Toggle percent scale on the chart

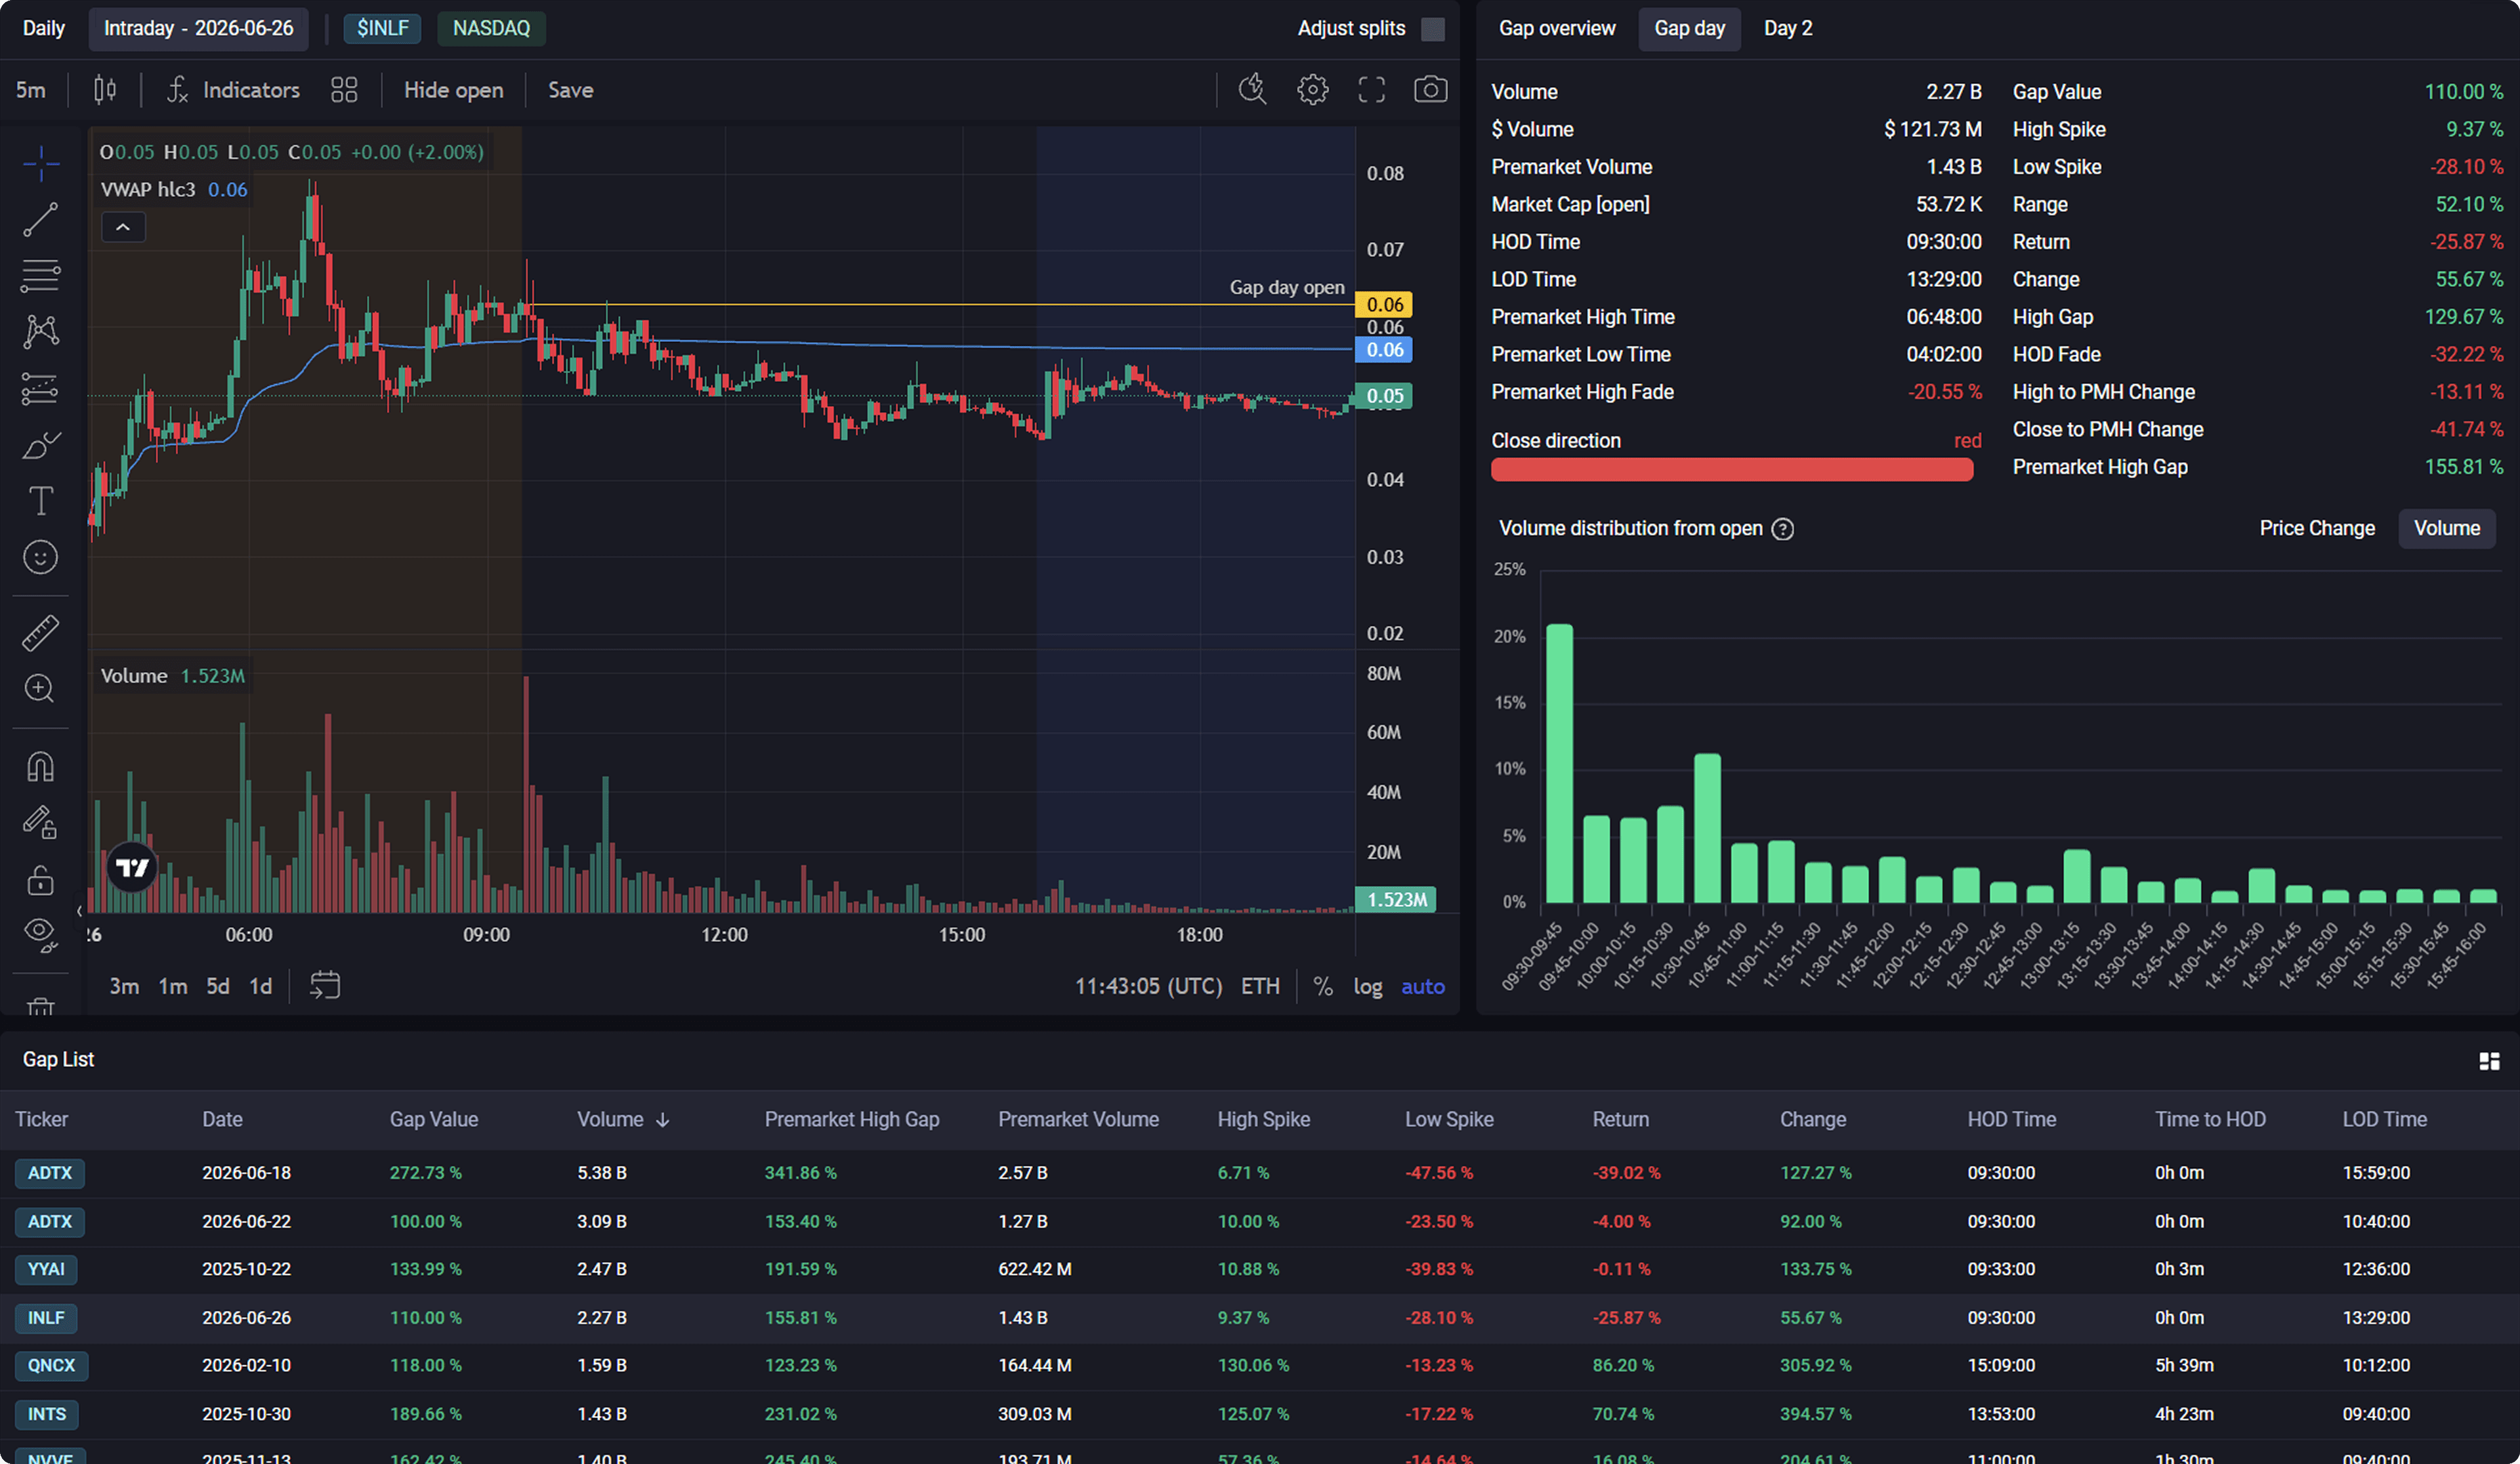pos(1323,987)
